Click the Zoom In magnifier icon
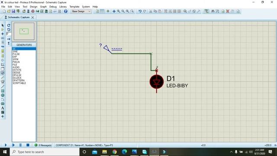The image size is (277, 156). 119,11
